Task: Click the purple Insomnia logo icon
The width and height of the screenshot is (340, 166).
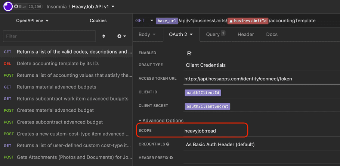Action: point(8,6)
